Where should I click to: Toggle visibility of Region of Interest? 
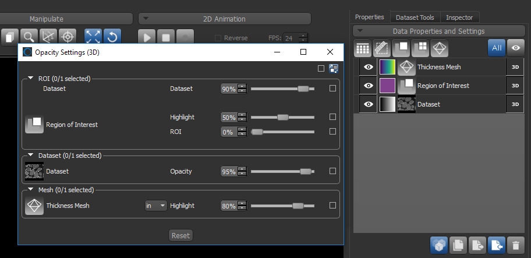point(368,86)
